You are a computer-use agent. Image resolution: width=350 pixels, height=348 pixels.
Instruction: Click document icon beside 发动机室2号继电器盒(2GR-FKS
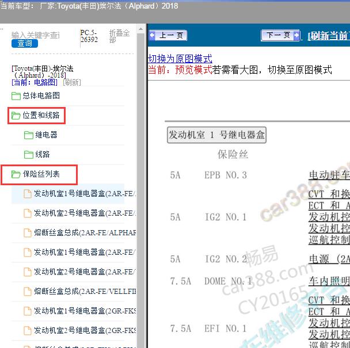(x=28, y=331)
